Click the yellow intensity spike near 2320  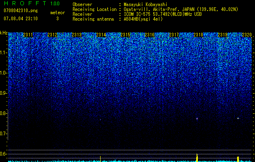click(238, 159)
